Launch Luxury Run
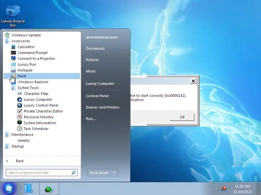 coord(27,64)
